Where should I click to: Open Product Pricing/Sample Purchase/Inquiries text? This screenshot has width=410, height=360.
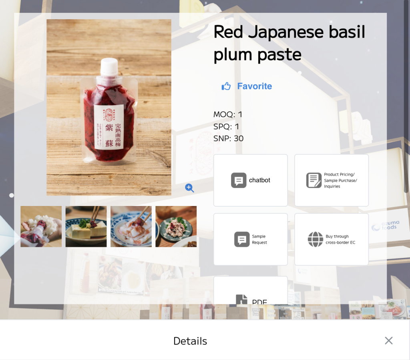coord(340,180)
